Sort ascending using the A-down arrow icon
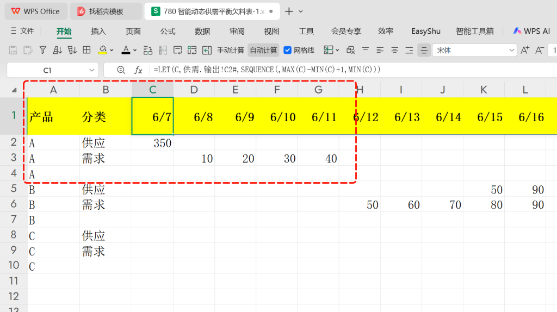The height and width of the screenshot is (312, 557). tap(57, 50)
